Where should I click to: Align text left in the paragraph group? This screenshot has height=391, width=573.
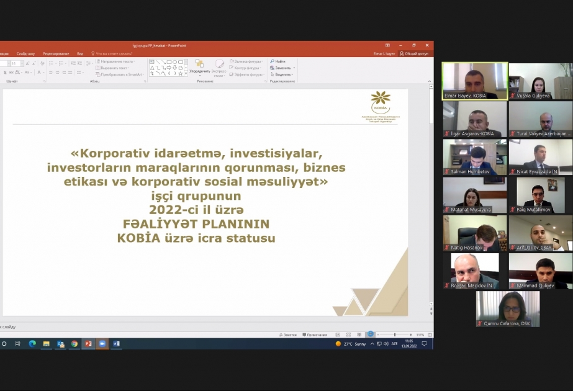tap(51, 73)
